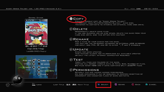This screenshot has width=164, height=92.
Task: Click the Angry Birds Trilogy title under cover
Action: point(36,49)
